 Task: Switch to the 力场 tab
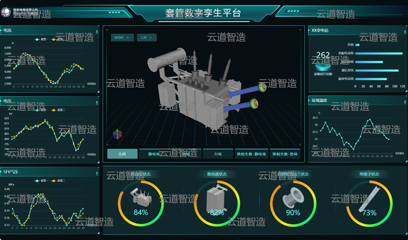click(x=218, y=154)
